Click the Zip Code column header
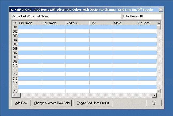The image size is (173, 116). click(x=147, y=23)
